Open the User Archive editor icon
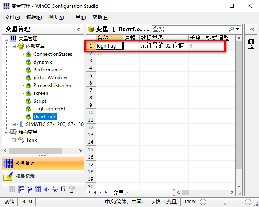 (38, 189)
